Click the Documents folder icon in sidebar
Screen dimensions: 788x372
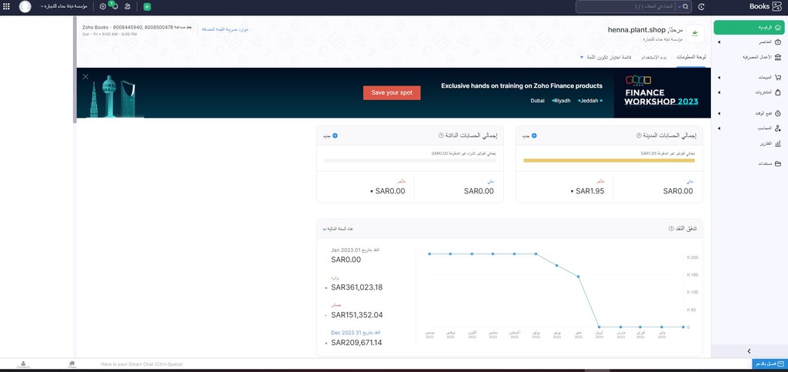(x=778, y=164)
